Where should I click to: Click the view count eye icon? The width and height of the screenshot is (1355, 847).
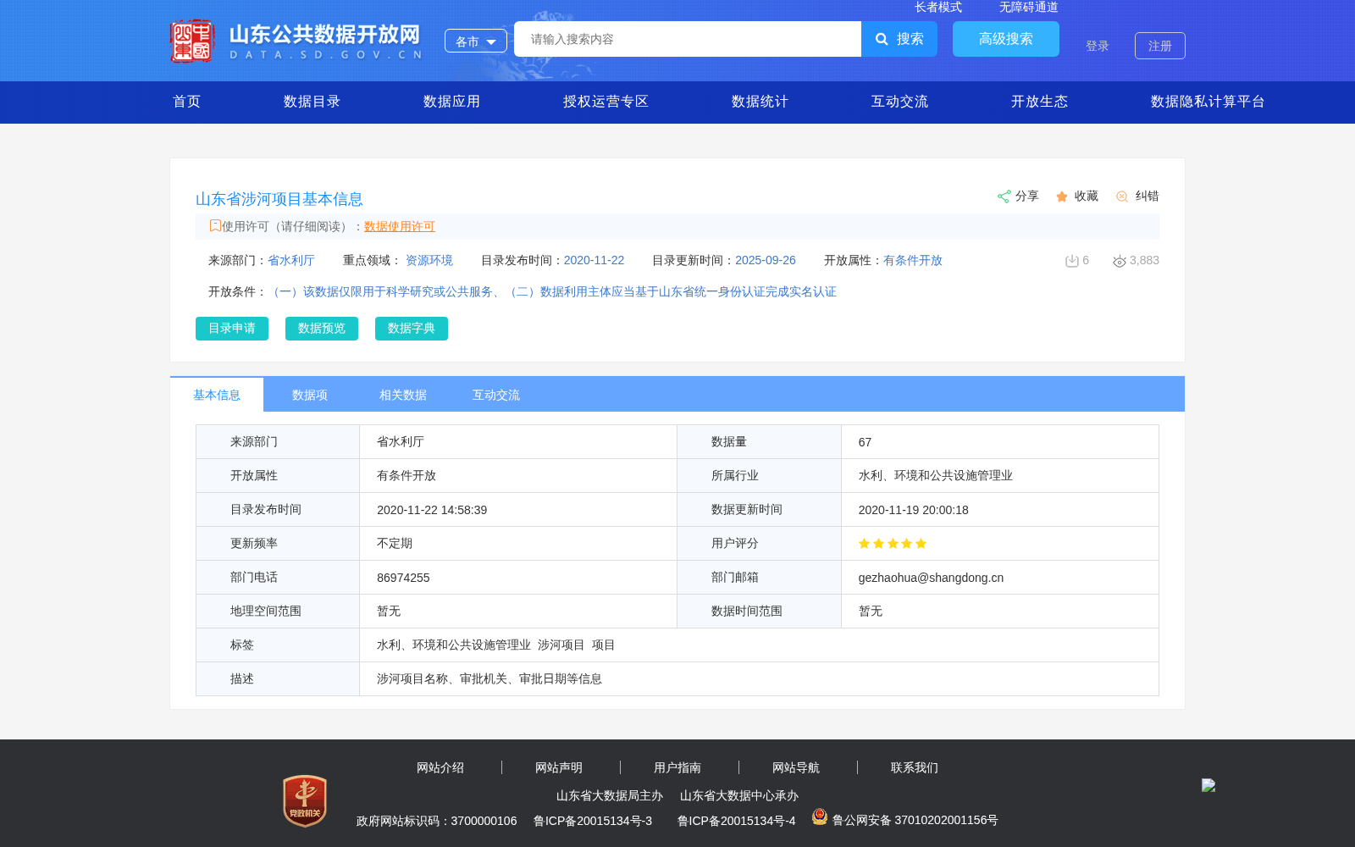coord(1120,261)
